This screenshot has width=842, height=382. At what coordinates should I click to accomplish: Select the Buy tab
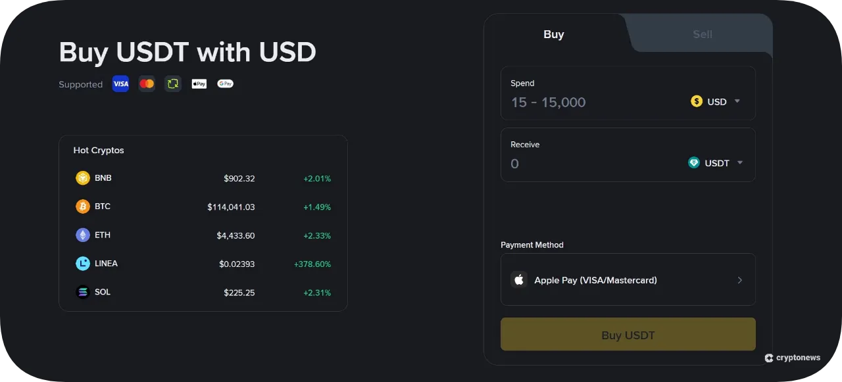pyautogui.click(x=554, y=34)
